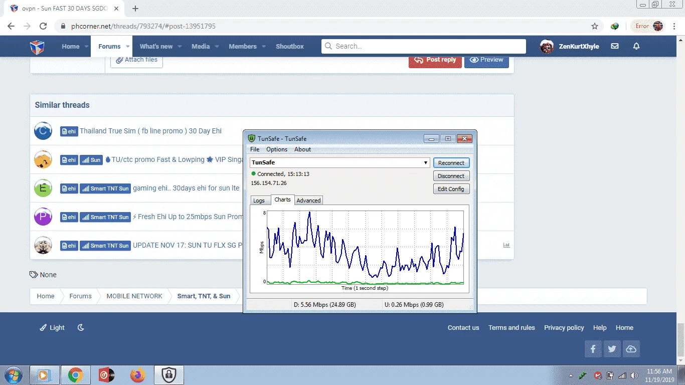This screenshot has width=685, height=385.
Task: Click the Edit Config button
Action: coord(451,189)
